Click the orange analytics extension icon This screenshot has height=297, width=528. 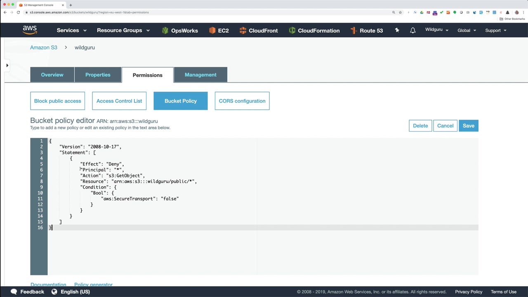(448, 12)
